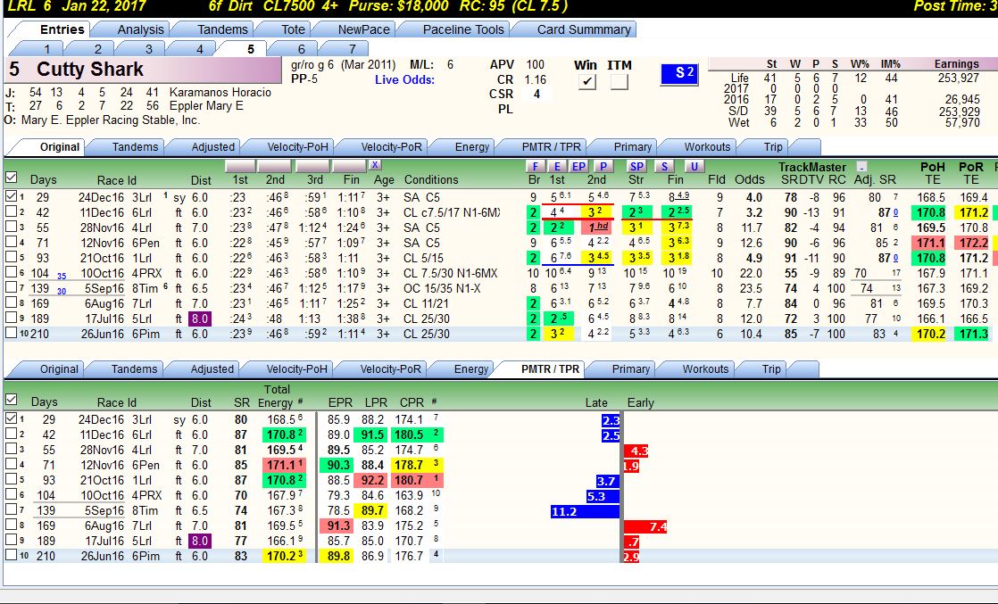998x604 pixels.
Task: Click the SP button above Str
Action: (636, 166)
